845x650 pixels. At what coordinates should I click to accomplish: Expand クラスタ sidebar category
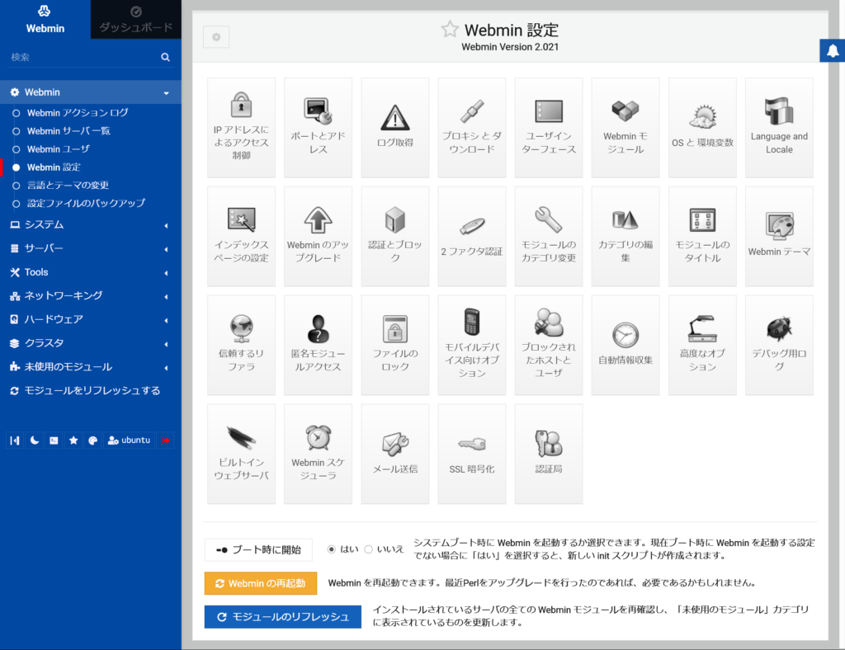(x=91, y=343)
